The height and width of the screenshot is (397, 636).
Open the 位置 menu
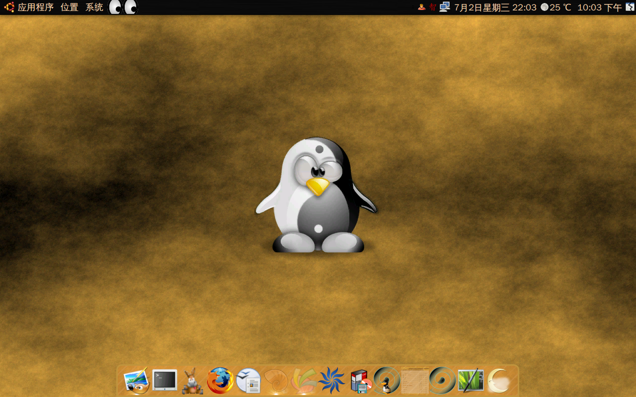[x=70, y=7]
